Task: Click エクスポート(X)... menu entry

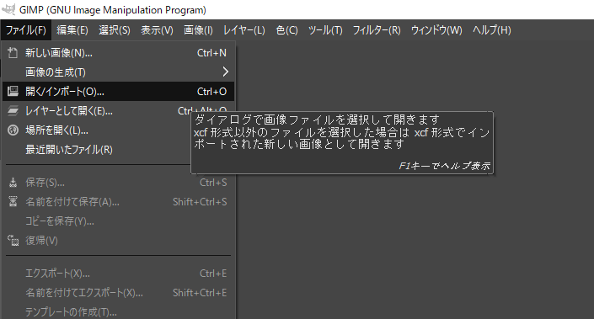Action: click(x=118, y=274)
